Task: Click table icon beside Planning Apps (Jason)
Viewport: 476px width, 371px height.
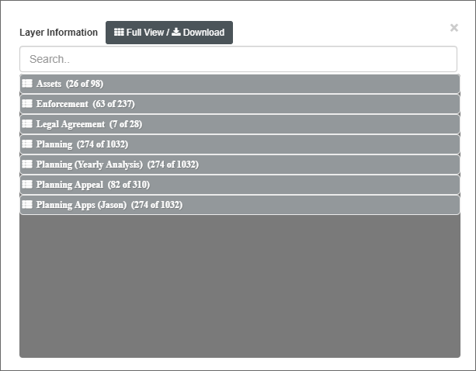Action: tap(27, 205)
